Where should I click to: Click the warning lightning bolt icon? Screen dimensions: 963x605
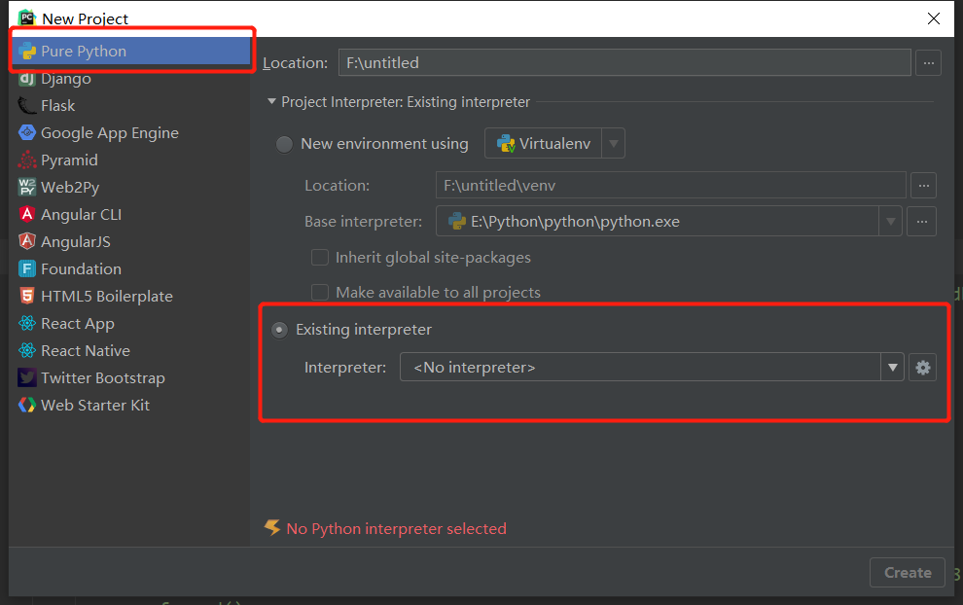click(272, 527)
